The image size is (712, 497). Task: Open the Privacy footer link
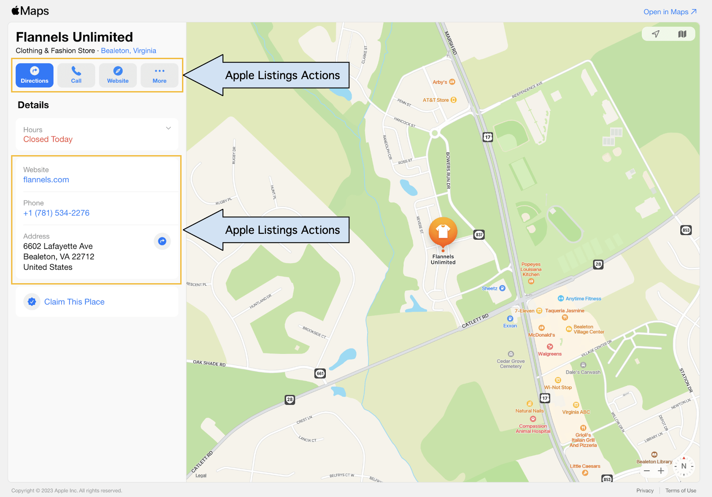(645, 491)
